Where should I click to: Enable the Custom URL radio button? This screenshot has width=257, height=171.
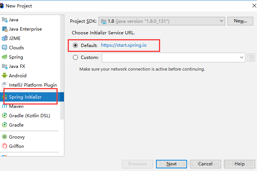[x=76, y=57]
